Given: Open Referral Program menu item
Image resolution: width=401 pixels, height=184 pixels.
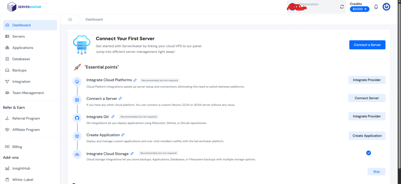Looking at the screenshot, I should click(x=30, y=119).
